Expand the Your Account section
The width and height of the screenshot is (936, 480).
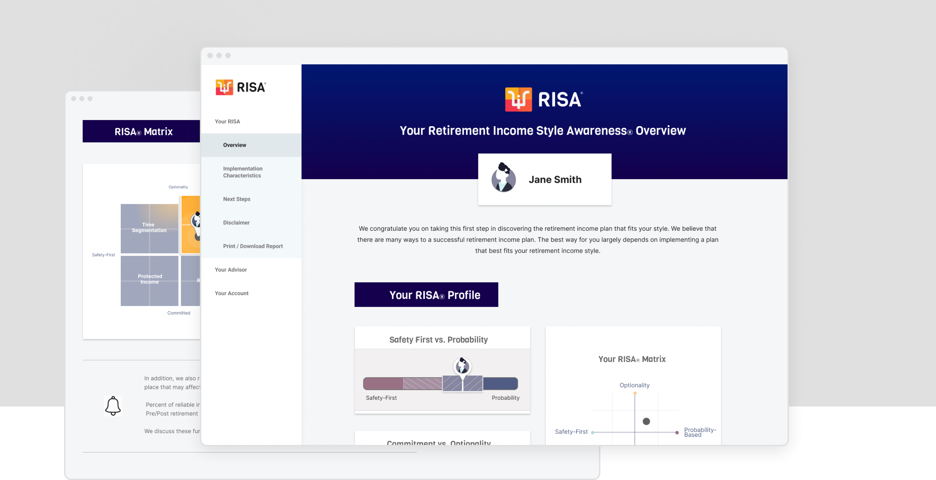[231, 293]
